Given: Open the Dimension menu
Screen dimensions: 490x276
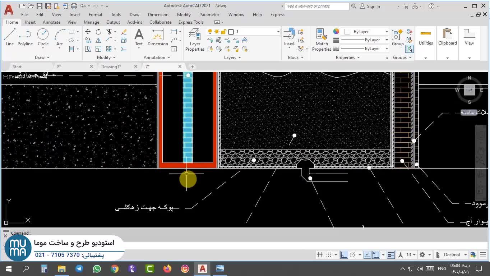Looking at the screenshot, I should pyautogui.click(x=158, y=15).
